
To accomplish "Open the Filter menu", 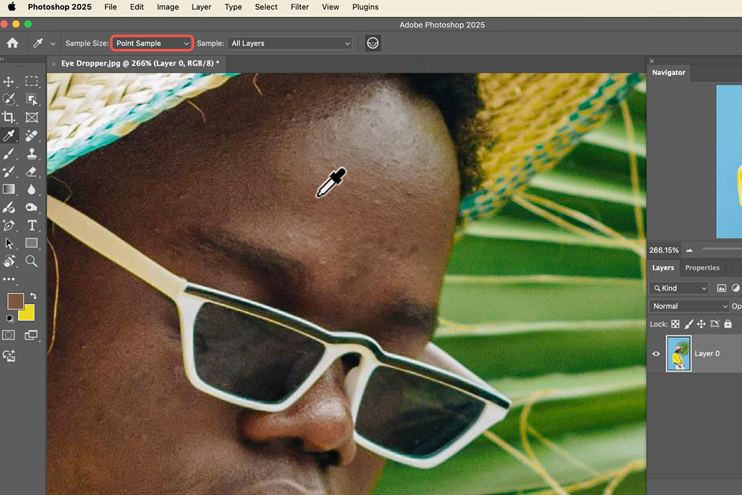I will pyautogui.click(x=300, y=7).
